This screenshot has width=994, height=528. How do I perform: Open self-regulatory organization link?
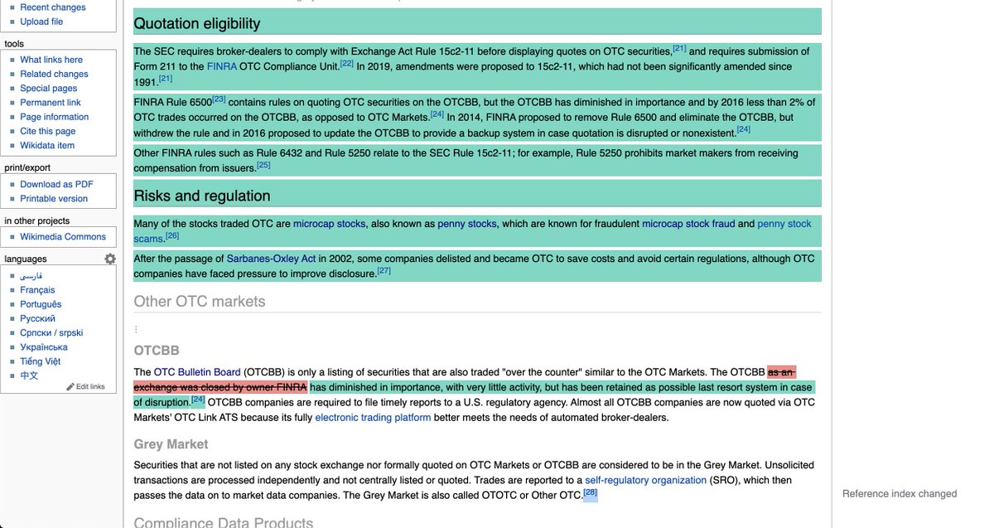[x=646, y=480]
